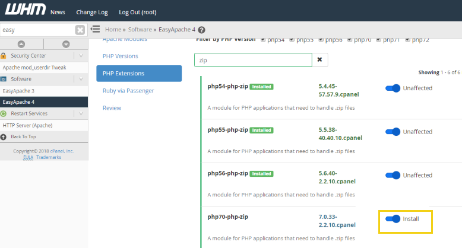Collapse the Restart Services section chevron

(x=81, y=113)
